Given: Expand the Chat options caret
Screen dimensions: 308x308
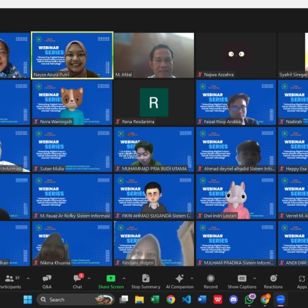Looking at the screenshot, I should tap(89, 278).
